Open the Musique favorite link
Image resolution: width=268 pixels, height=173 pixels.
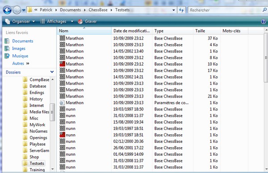click(20, 56)
